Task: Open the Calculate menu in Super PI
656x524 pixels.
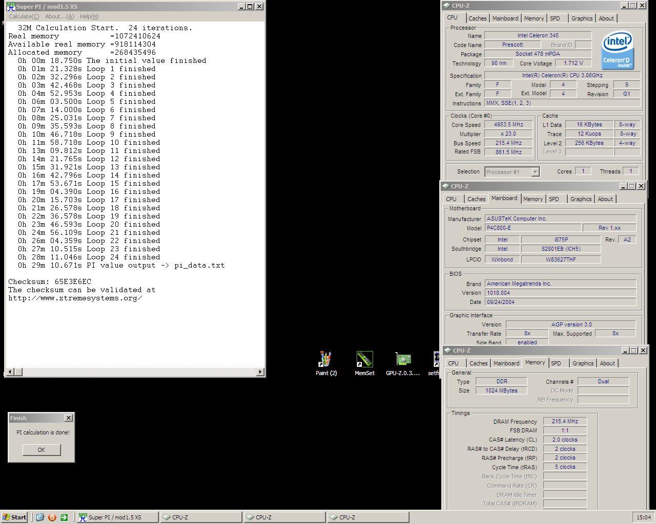Action: 24,16
